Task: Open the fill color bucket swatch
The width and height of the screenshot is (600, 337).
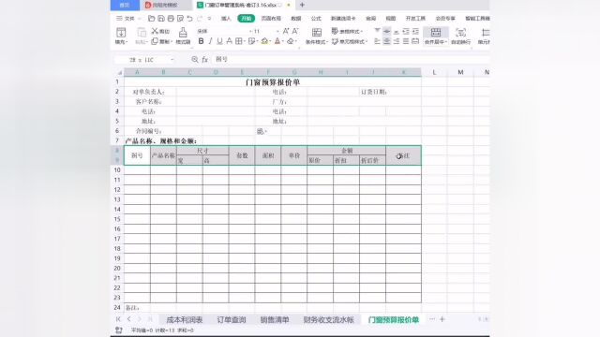Action: (264, 41)
